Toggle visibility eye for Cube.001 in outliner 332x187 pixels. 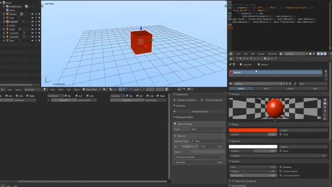point(32,22)
